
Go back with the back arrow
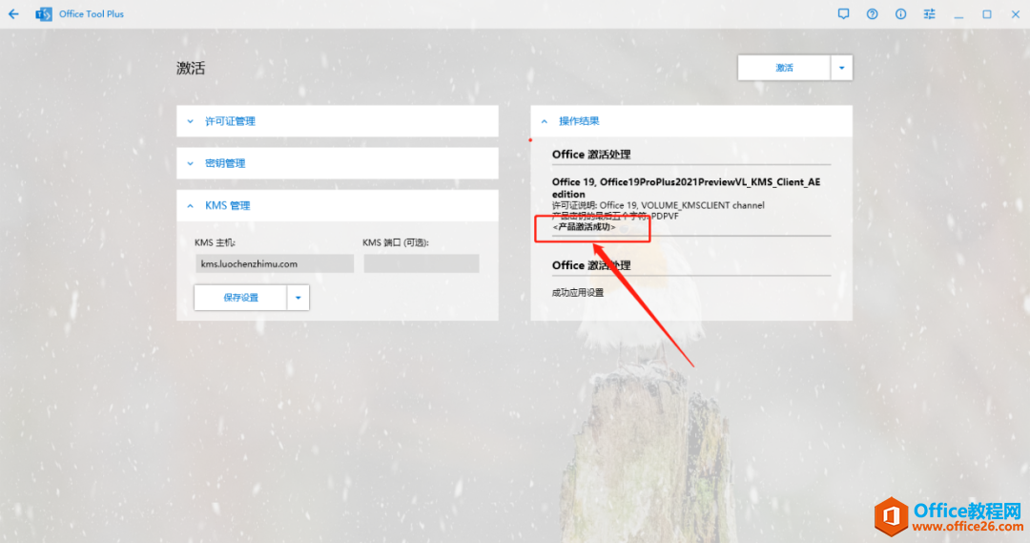tap(13, 13)
